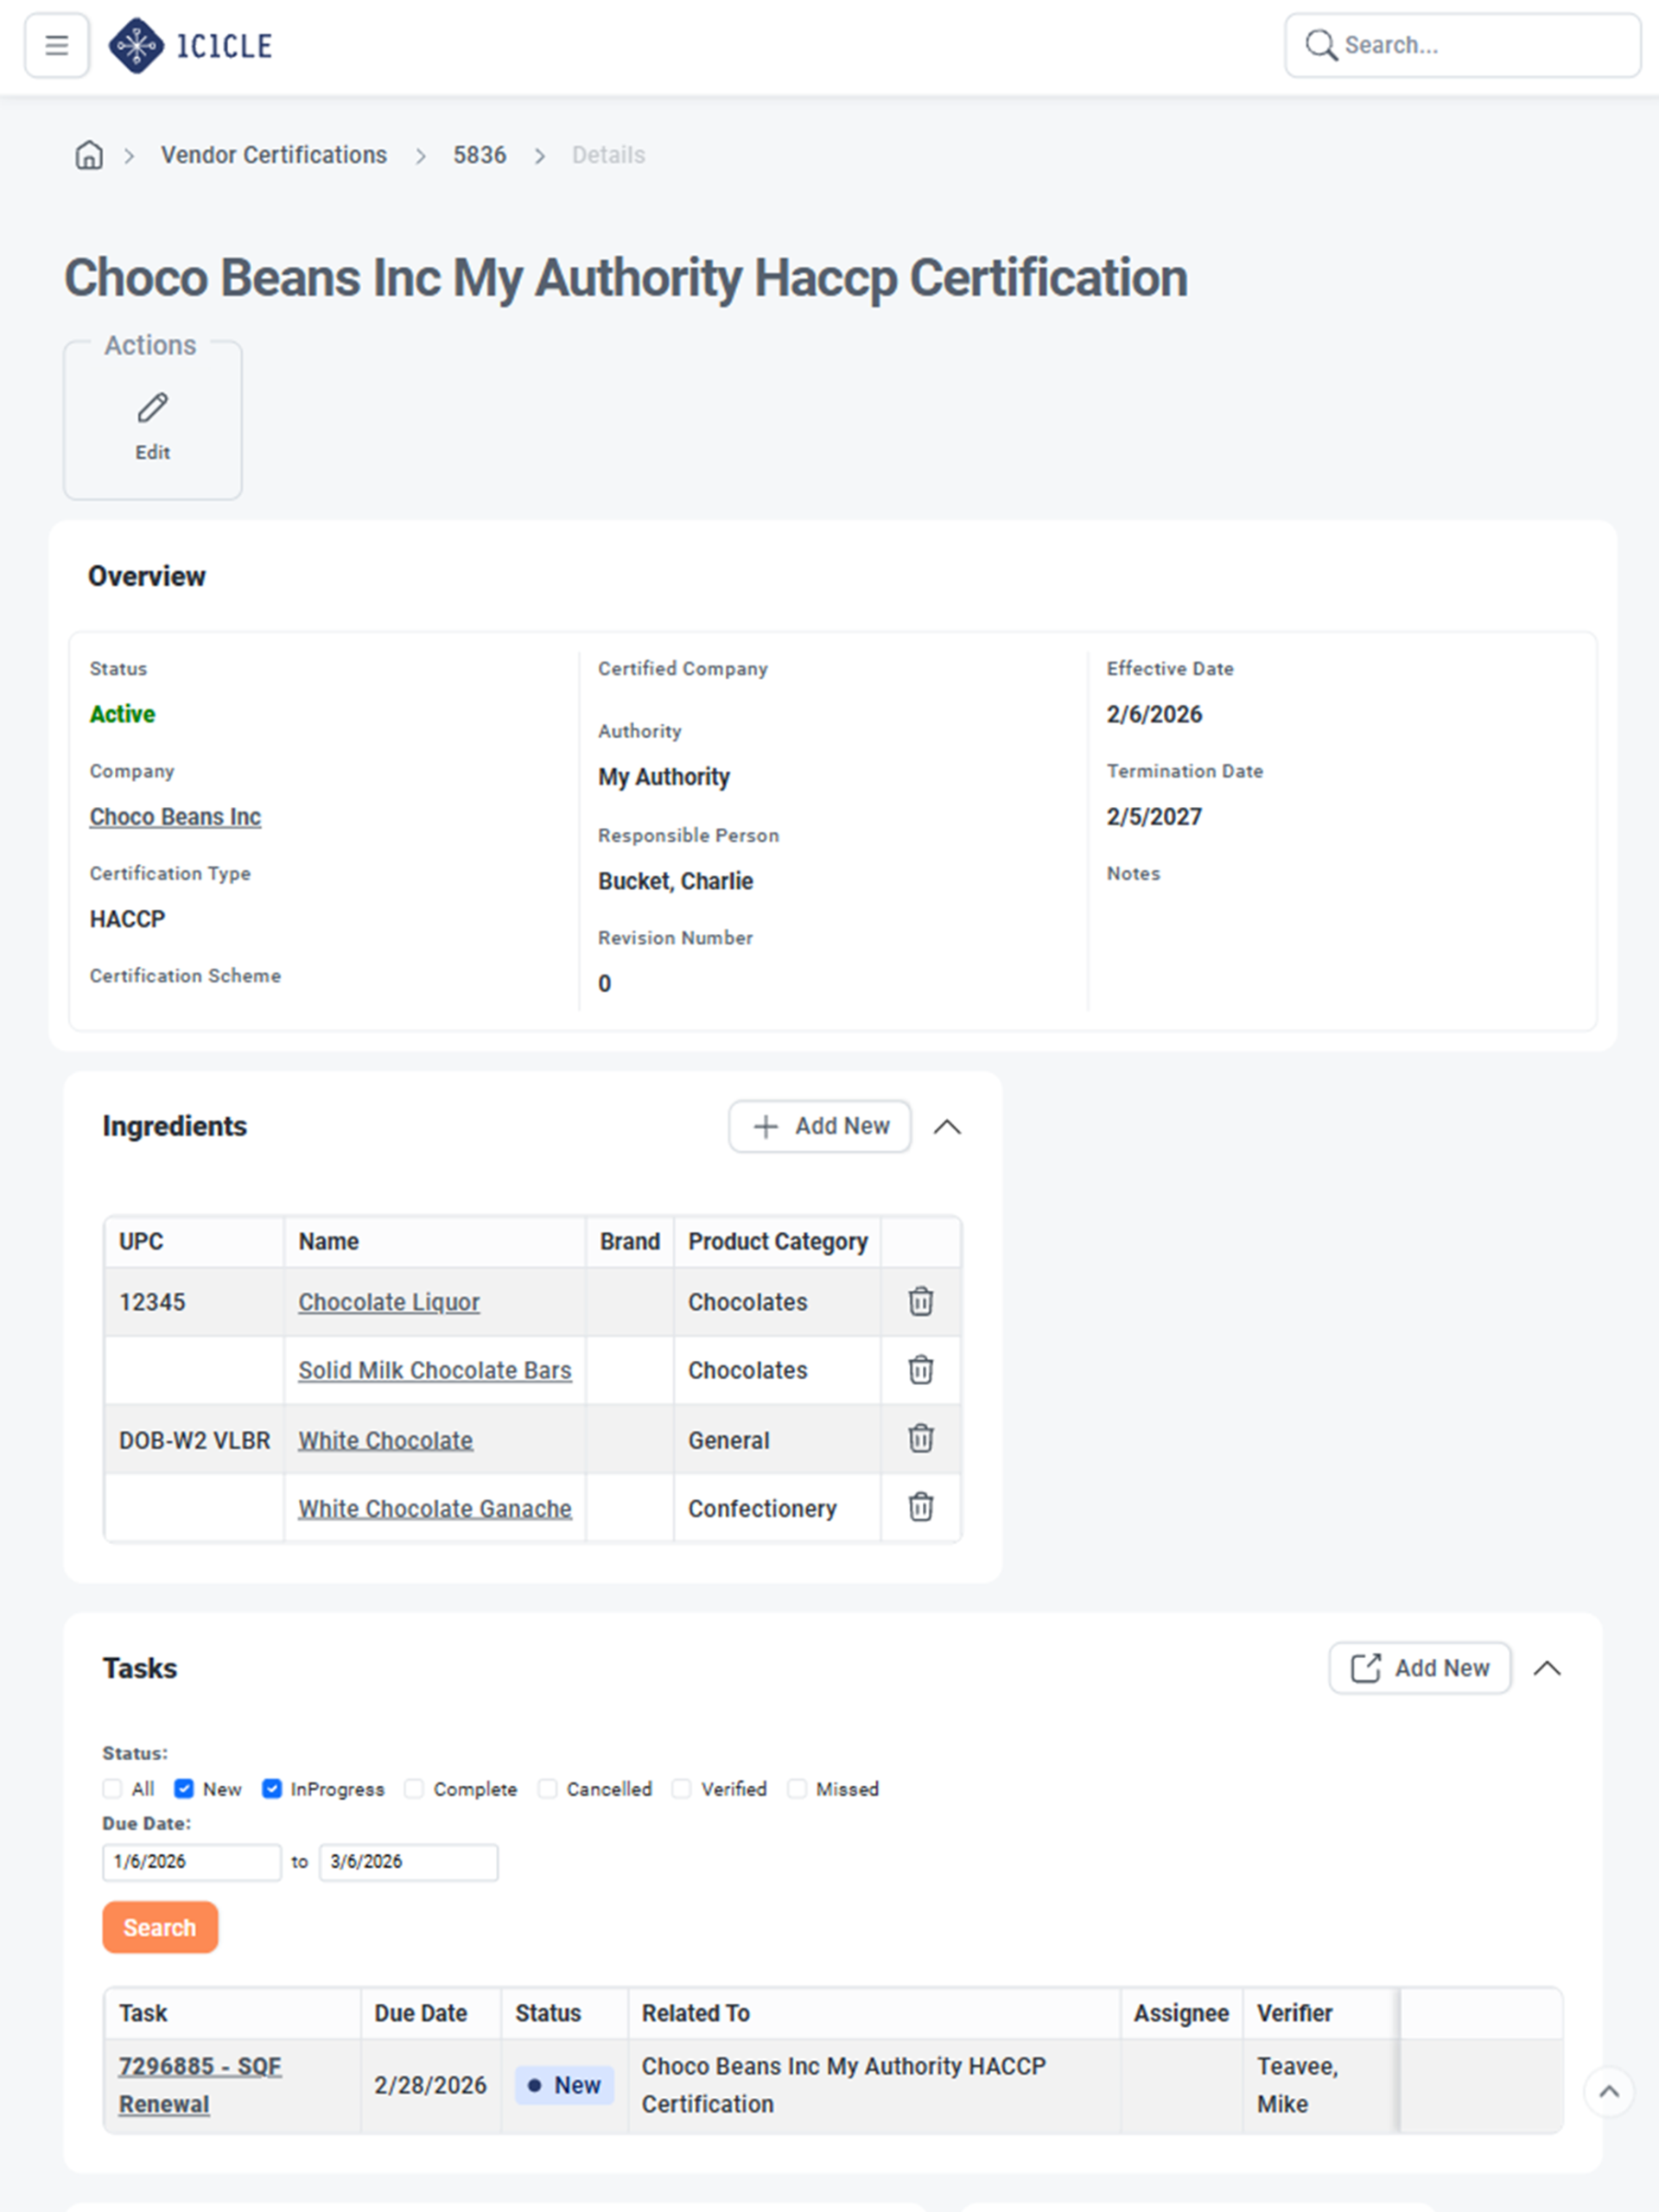Toggle the All status checkbox
The height and width of the screenshot is (2212, 1659).
[x=112, y=1788]
